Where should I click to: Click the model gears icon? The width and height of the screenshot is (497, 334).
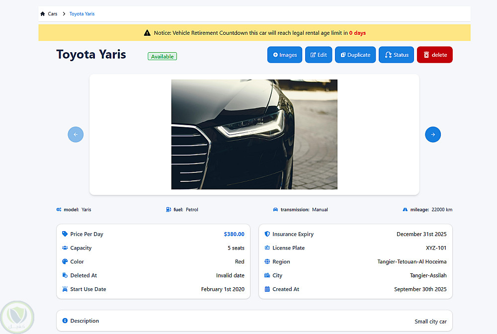pyautogui.click(x=59, y=209)
